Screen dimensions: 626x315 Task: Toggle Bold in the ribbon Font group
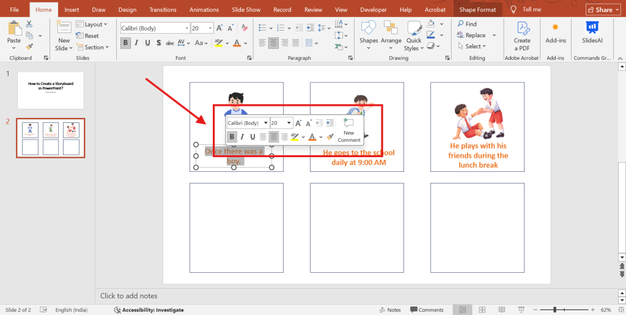(x=125, y=43)
